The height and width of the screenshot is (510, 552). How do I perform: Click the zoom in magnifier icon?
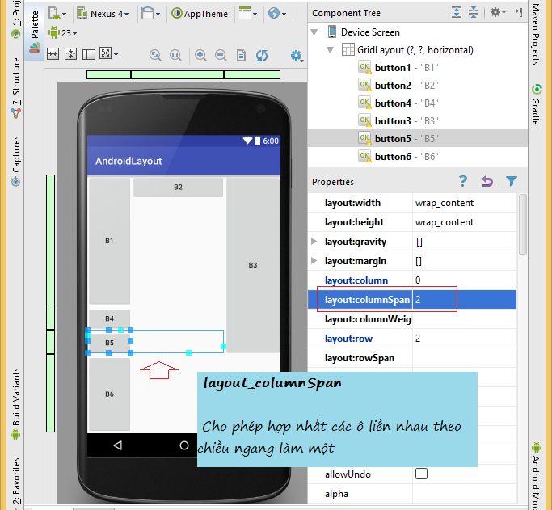click(x=200, y=55)
